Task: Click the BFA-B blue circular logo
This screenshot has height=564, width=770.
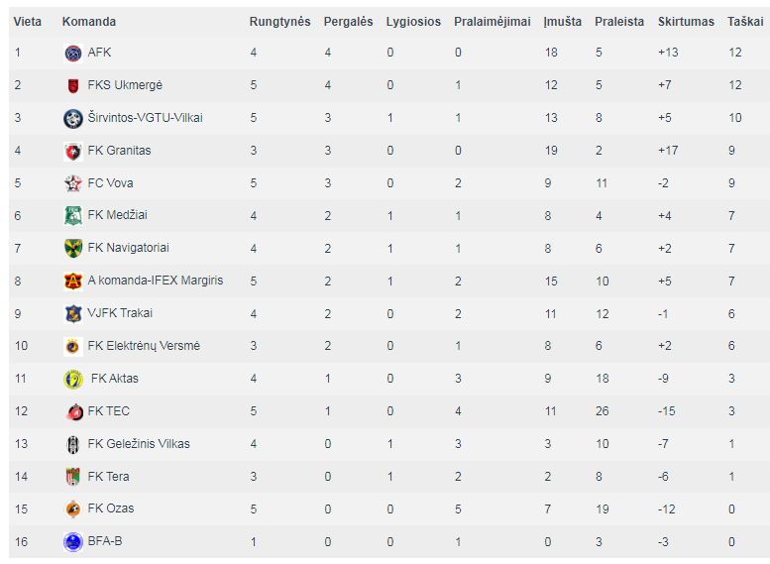Action: click(73, 542)
